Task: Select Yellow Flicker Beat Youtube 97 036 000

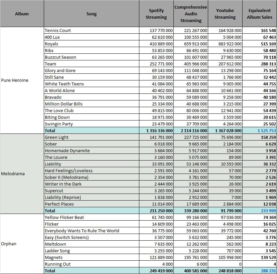Action: click(225, 217)
